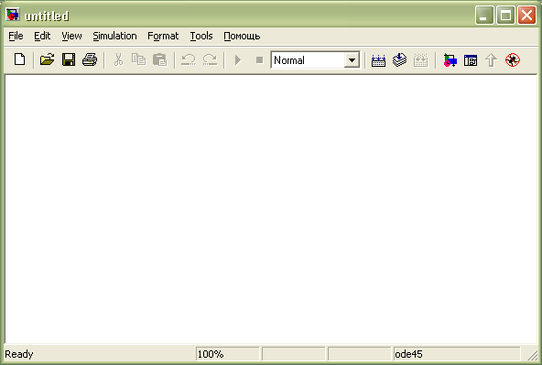Paste from clipboard with the paste icon
Screen dimensions: 542x365
tap(159, 59)
